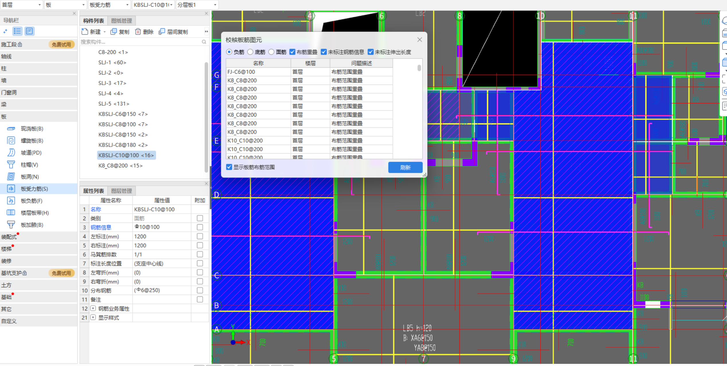Switch to the 图层管理 tab
This screenshot has height=366, width=727.
[x=122, y=191]
